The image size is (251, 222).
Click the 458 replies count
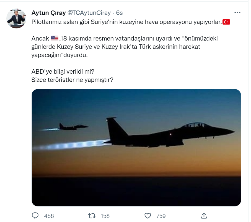pos(49,216)
